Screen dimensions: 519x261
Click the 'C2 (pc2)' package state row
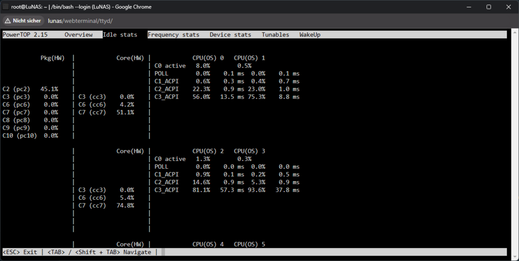pos(31,89)
